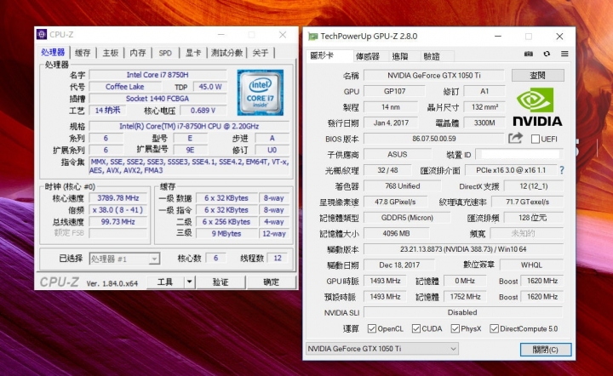Click the 验证 button in CPU-Z
The height and width of the screenshot is (376, 613).
[x=221, y=282]
